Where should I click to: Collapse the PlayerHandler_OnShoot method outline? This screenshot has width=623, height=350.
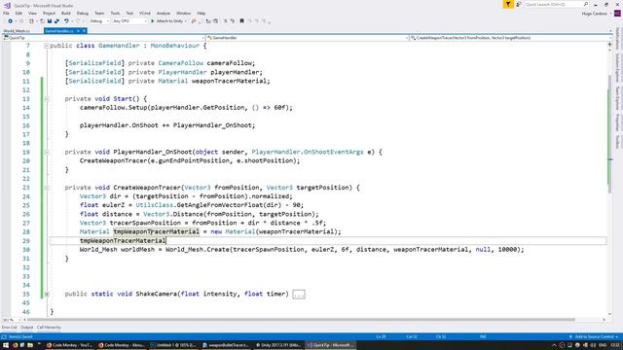(x=47, y=152)
